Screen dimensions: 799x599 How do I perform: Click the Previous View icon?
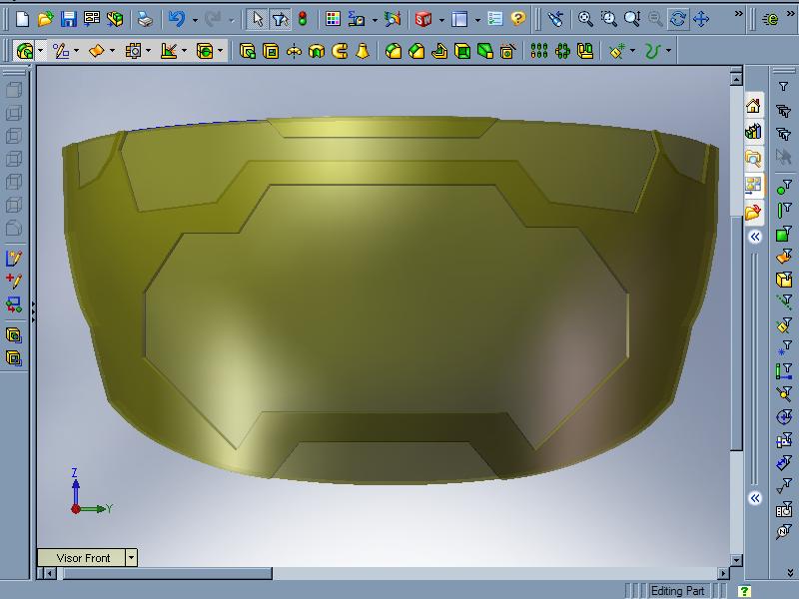(555, 19)
